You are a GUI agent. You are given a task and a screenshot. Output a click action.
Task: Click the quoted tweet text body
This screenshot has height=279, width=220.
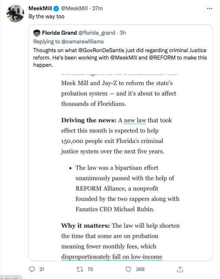coord(120,58)
